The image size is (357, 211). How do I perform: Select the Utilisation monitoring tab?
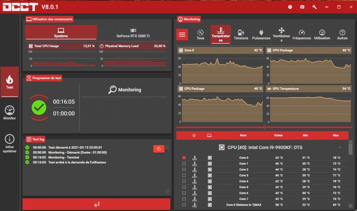[322, 35]
